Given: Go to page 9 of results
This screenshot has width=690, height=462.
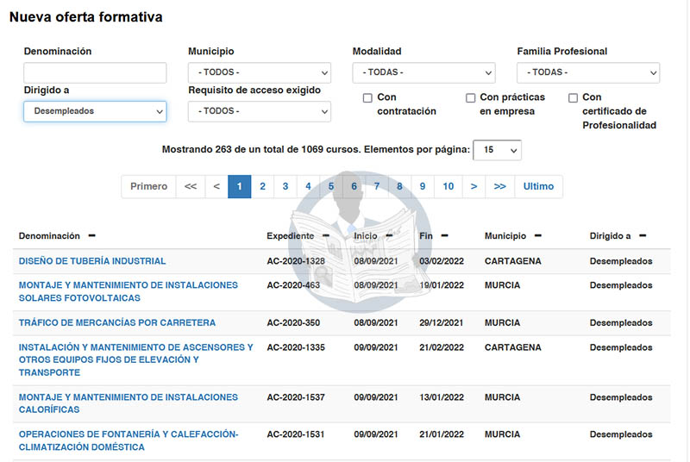Looking at the screenshot, I should click(423, 186).
